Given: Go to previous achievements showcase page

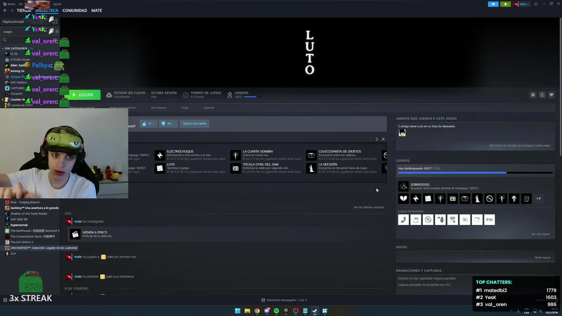Looking at the screenshot, I should point(371,139).
